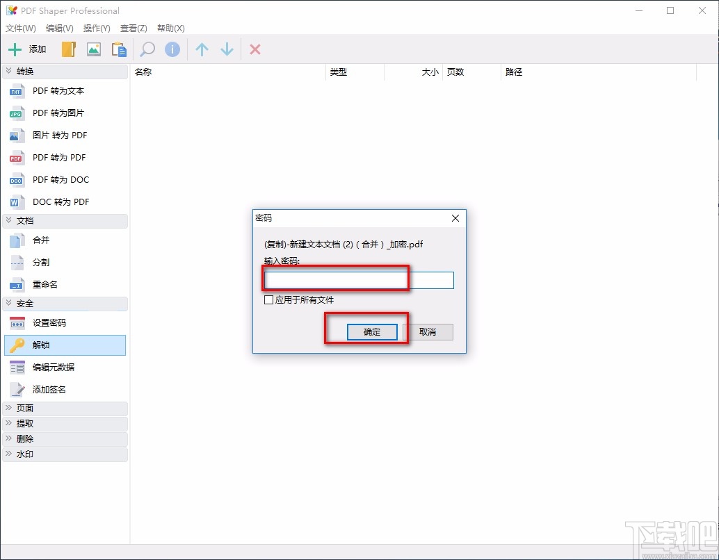
Task: Open the 帮助(X) menu
Action: [x=170, y=28]
